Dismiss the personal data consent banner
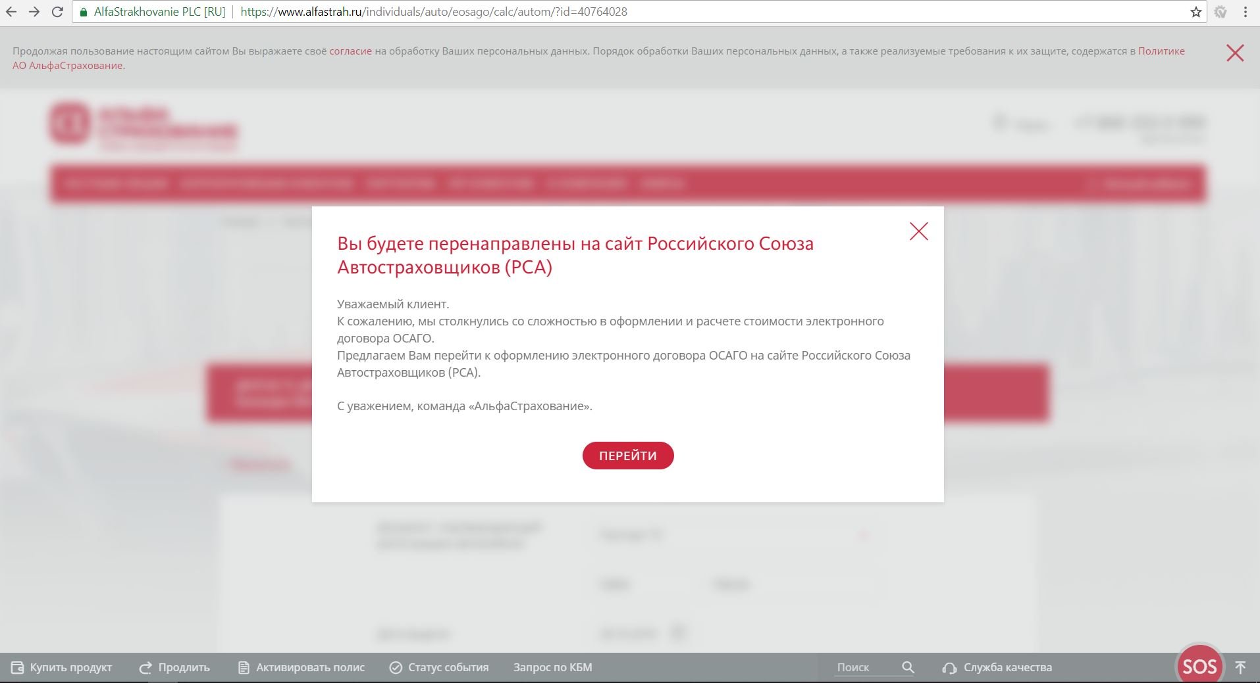Screen dimensions: 1260x683 coord(1235,53)
